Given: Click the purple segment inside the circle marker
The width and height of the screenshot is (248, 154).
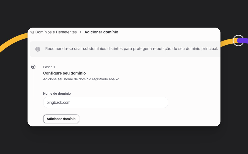Looking at the screenshot, I should 242,41.
